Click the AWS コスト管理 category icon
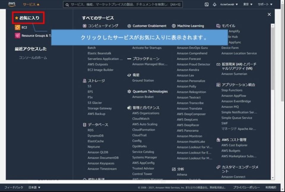The image size is (285, 192). coord(218,140)
